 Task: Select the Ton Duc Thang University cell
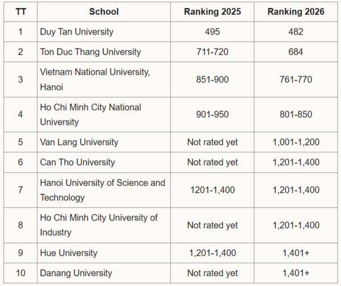104,52
